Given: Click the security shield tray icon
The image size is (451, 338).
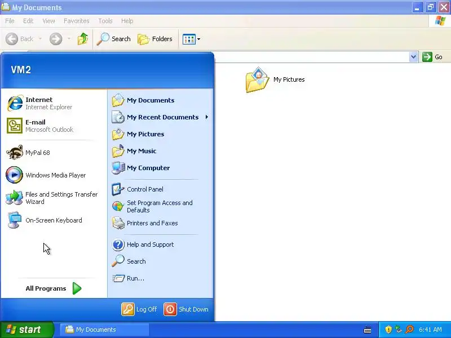Looking at the screenshot, I should click(x=388, y=330).
